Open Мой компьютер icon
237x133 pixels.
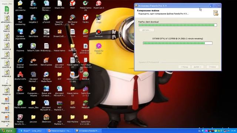20,20
